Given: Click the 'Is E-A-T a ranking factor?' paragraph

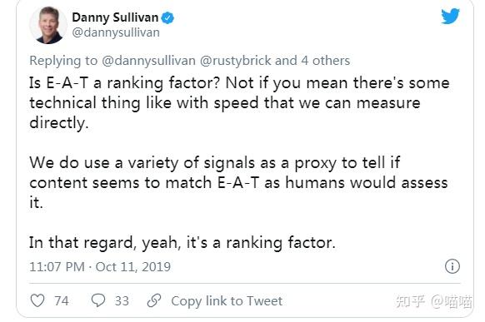Looking at the screenshot, I should (x=239, y=103).
